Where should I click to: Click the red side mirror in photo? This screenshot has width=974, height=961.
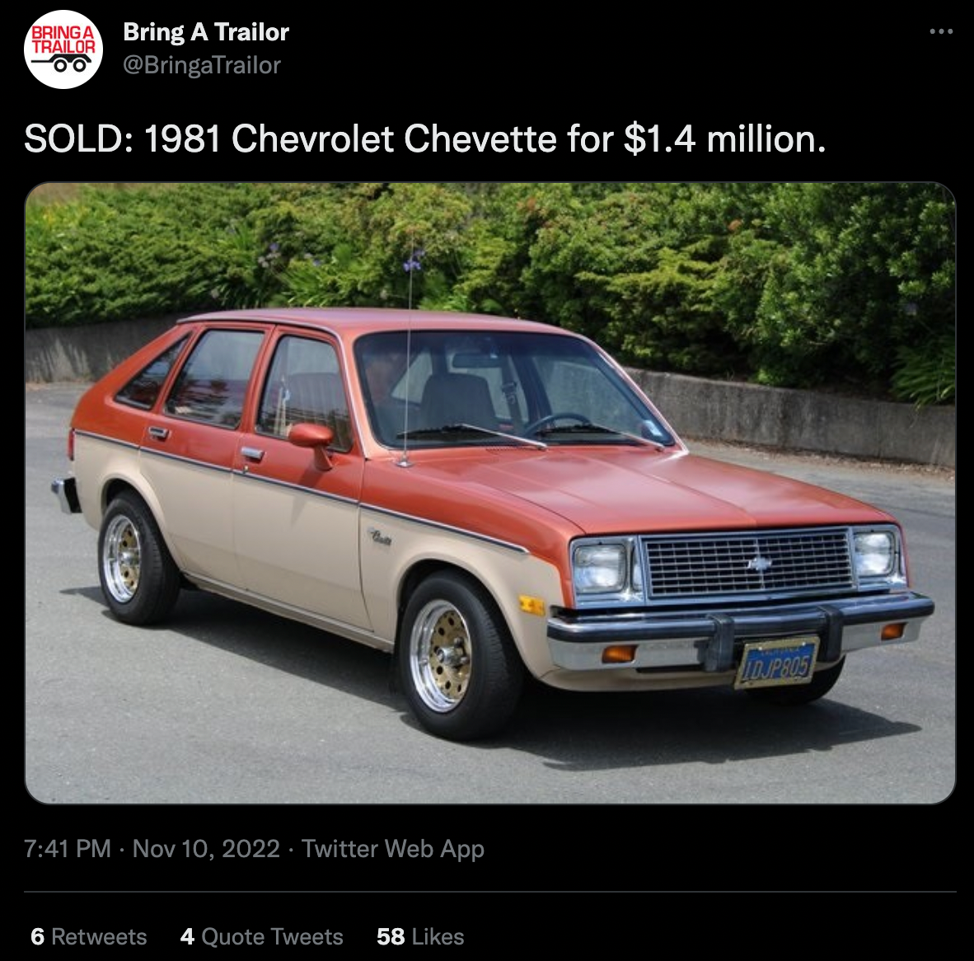point(311,436)
